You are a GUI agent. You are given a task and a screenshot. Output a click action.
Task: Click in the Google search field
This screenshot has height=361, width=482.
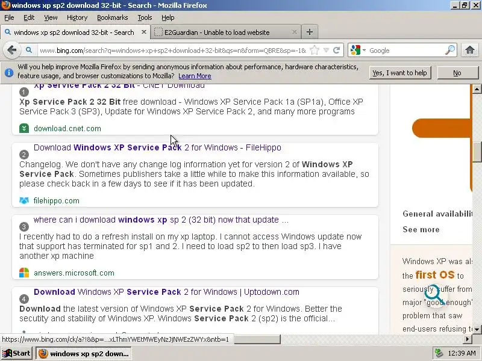pyautogui.click(x=405, y=51)
